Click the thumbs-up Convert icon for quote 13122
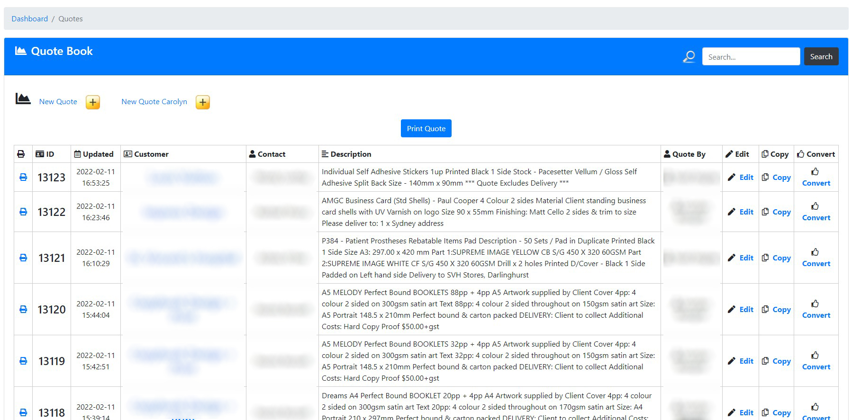This screenshot has width=852, height=420. [815, 206]
